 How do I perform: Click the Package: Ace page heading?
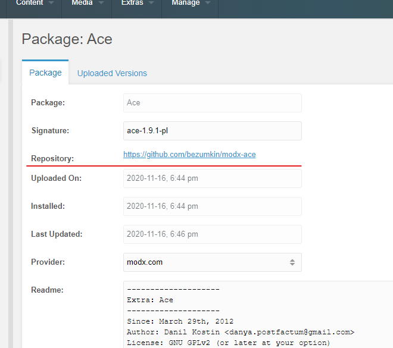67,39
